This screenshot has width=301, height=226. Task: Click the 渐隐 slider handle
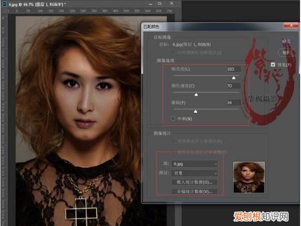tap(195, 110)
